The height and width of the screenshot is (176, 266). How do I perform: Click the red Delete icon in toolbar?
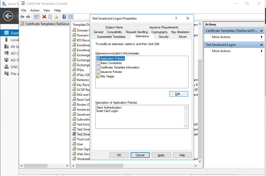44,17
